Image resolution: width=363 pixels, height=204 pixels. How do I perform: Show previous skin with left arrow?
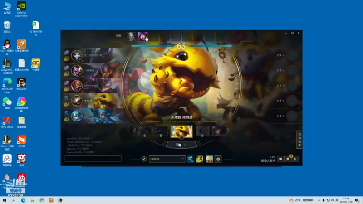tap(134, 131)
